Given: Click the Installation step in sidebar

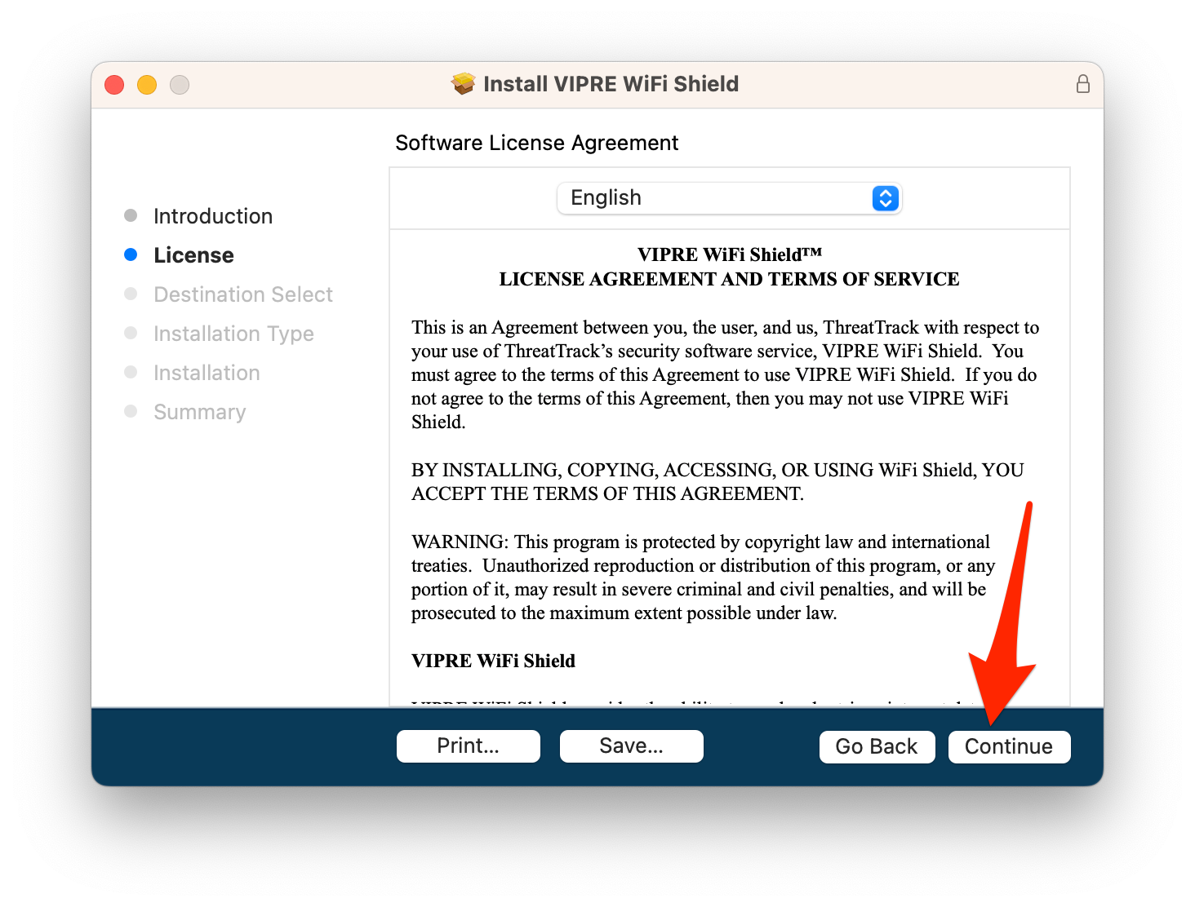Looking at the screenshot, I should point(207,373).
